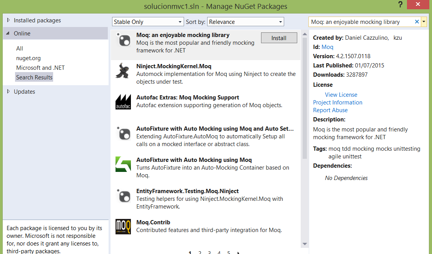Select the Ninject.MockingKernel.Moq package title
Viewport: 432px width, 254px height.
point(174,66)
